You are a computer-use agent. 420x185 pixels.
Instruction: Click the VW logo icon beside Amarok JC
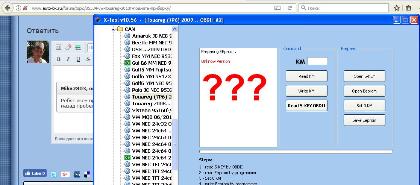tap(127, 36)
